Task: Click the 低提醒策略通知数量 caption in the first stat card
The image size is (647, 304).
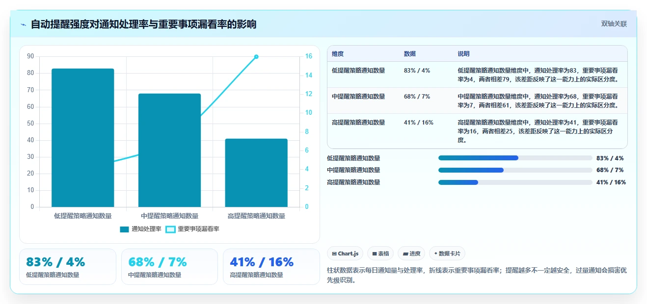Action: (x=53, y=275)
